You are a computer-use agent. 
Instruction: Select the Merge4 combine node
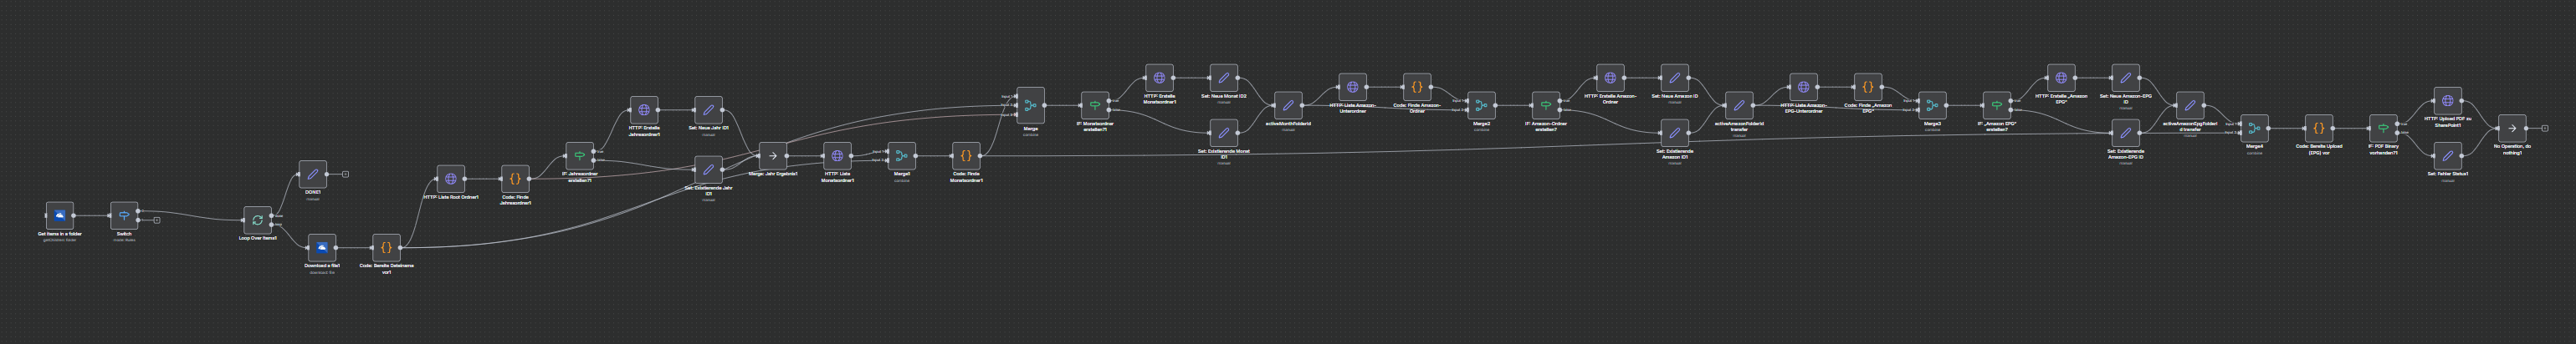[x=2254, y=128]
